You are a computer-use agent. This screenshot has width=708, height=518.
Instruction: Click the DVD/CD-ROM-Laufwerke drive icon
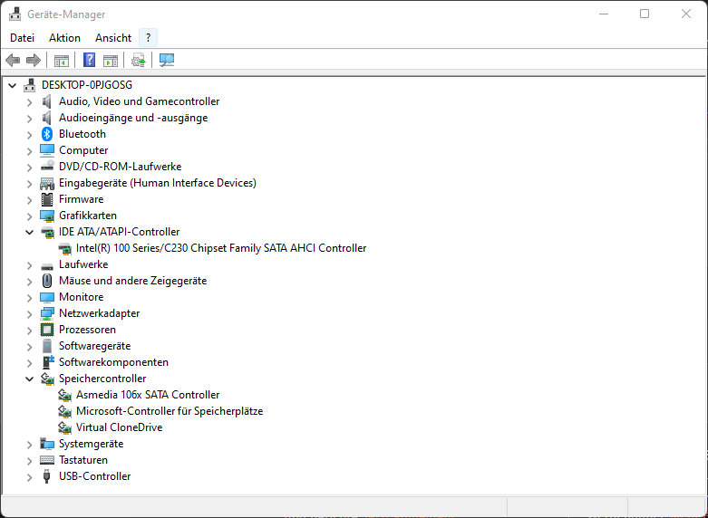(47, 167)
